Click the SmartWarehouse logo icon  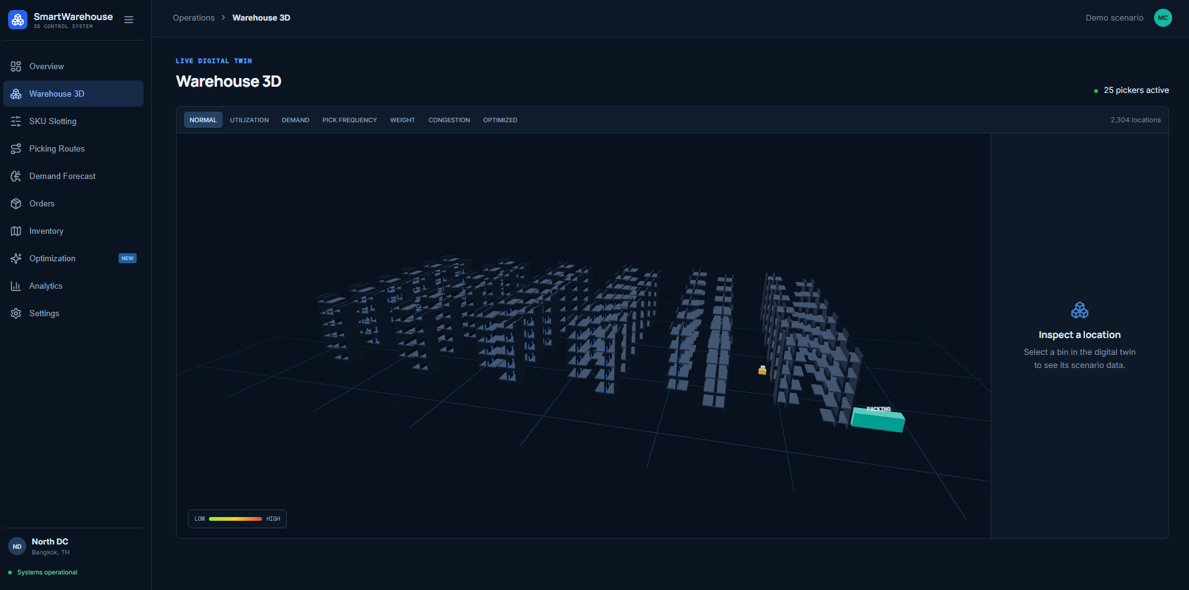(17, 20)
